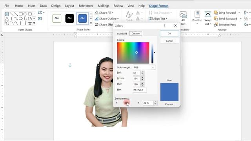Click the Bring Forward button
Image resolution: width=251 pixels, height=141 pixels.
(x=225, y=13)
